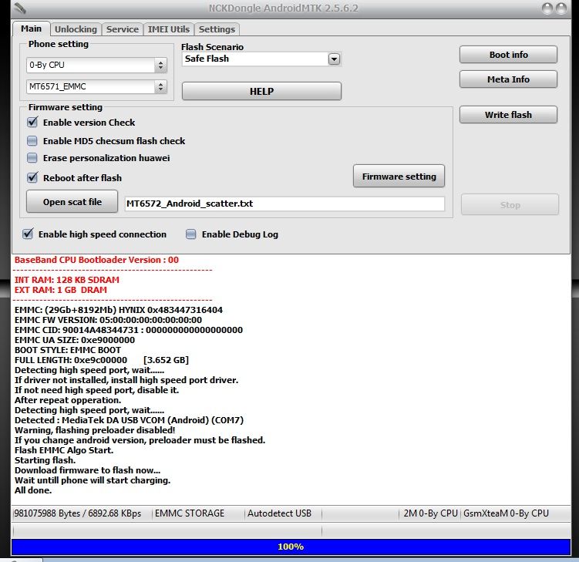
Task: Click the EMMC HYNIX identification log line
Action: pos(119,310)
